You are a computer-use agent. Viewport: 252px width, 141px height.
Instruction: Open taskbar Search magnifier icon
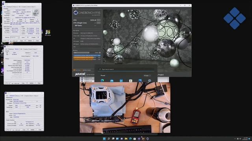(x=109, y=139)
